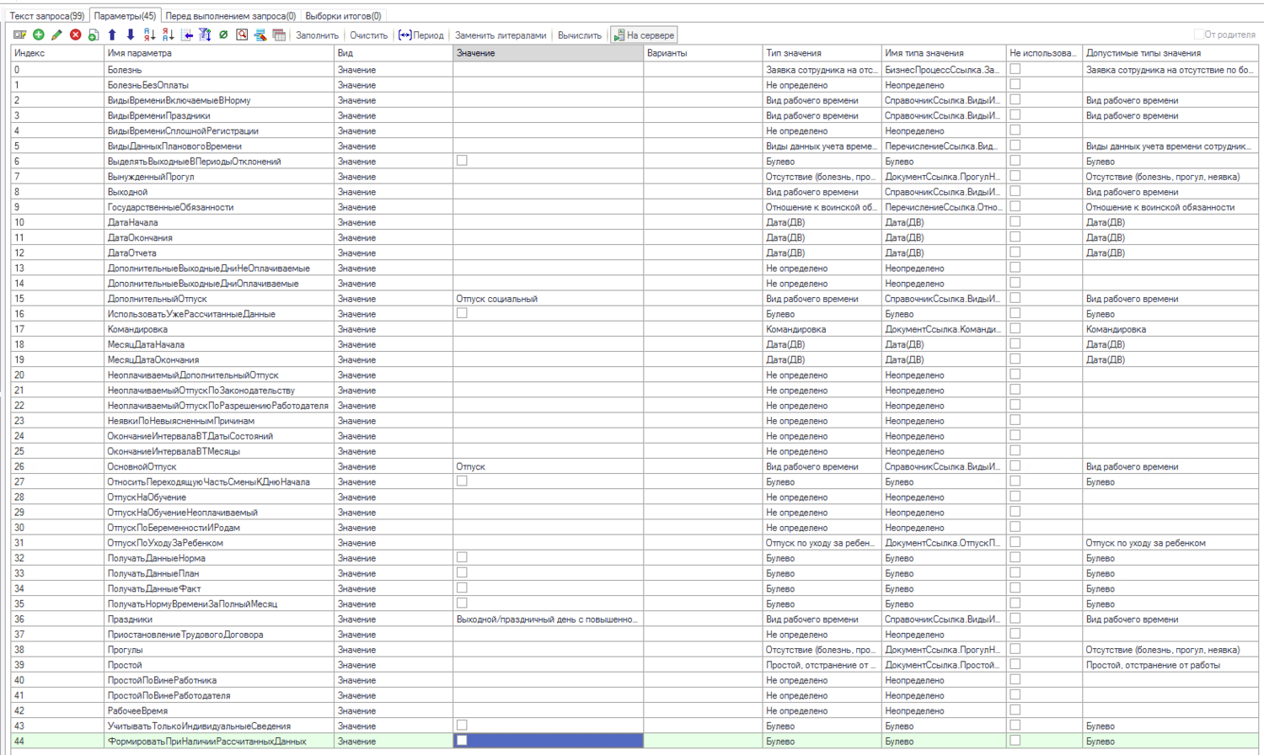Click the pencil Edit row icon
The height and width of the screenshot is (755, 1264).
(57, 35)
